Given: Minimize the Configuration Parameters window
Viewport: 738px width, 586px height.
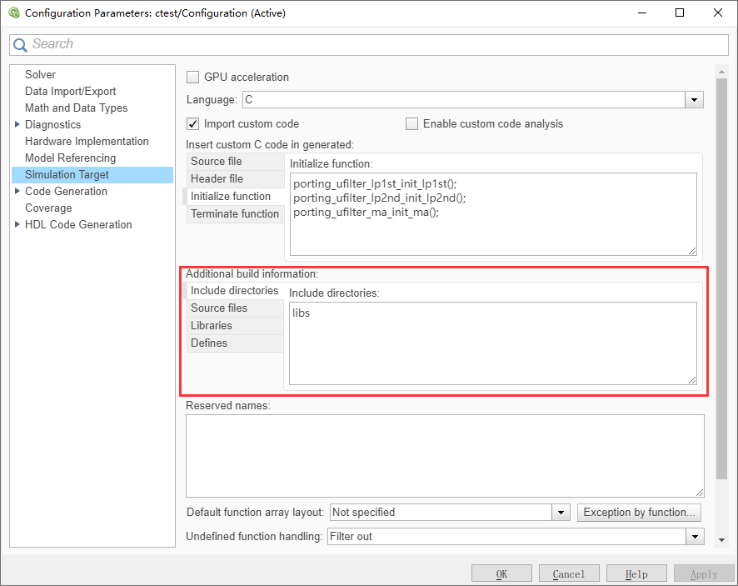Looking at the screenshot, I should click(642, 13).
